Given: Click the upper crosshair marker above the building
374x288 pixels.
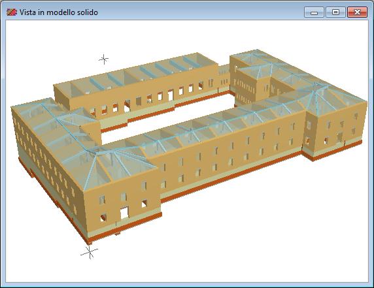Looking at the screenshot, I should [x=103, y=59].
